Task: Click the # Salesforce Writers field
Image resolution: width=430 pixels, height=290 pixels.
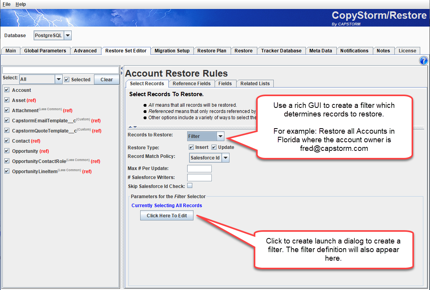Action: (199, 177)
